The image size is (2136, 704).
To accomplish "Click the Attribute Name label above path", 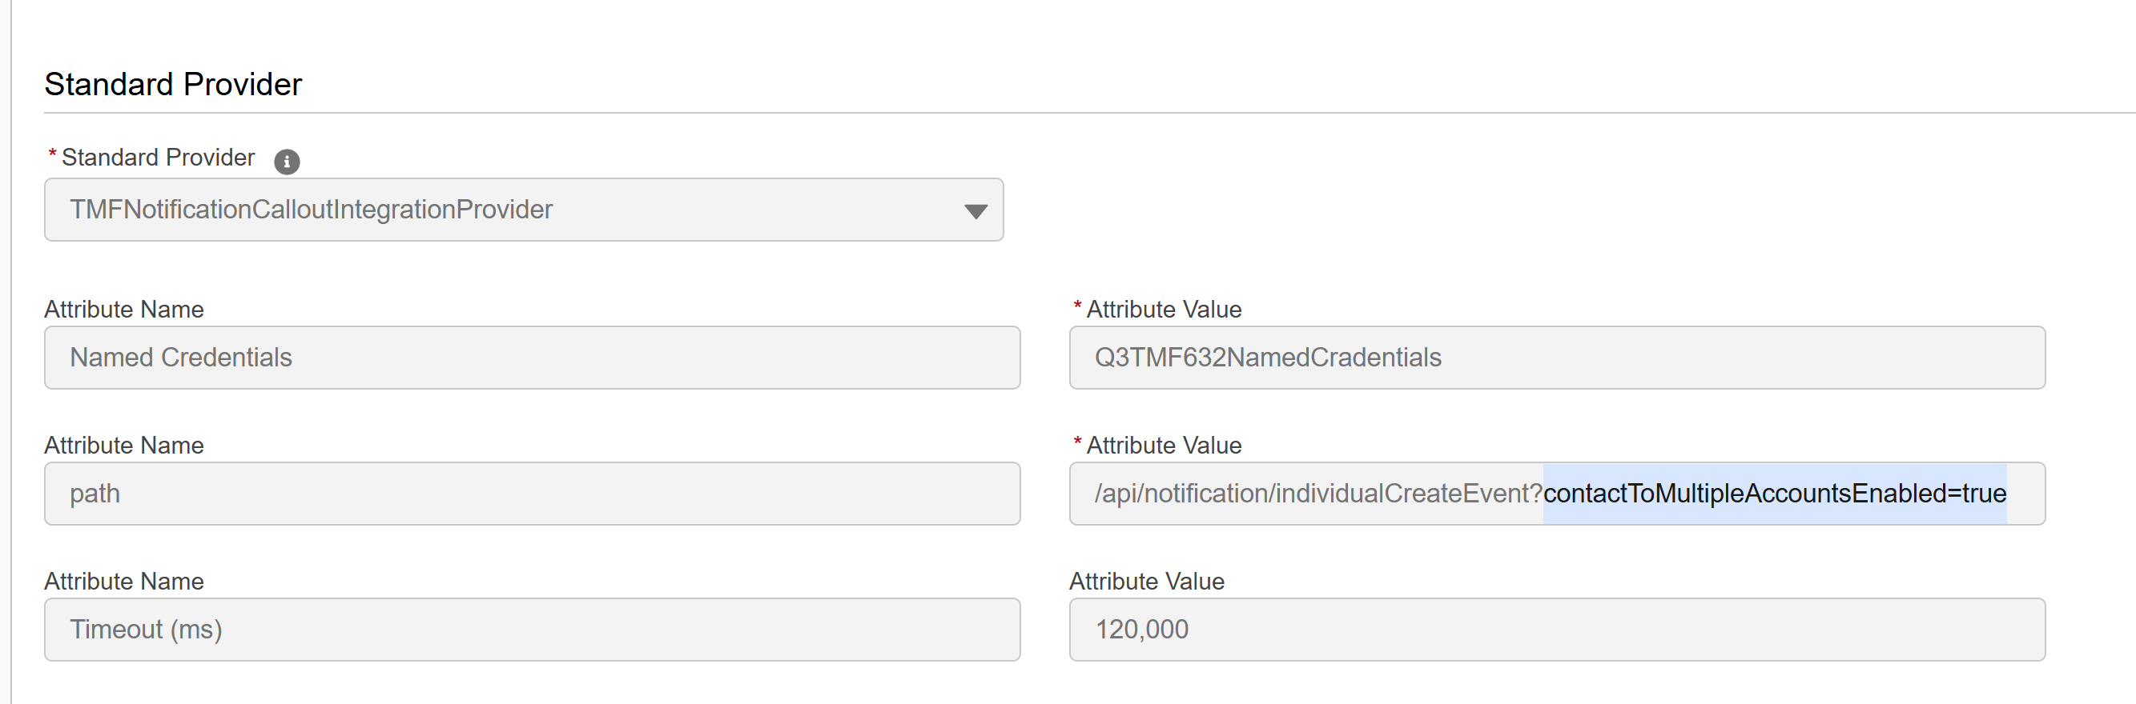I will tap(124, 445).
